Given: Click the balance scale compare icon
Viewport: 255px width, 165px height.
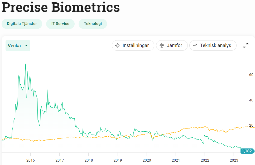Looking at the screenshot, I should tap(162, 45).
